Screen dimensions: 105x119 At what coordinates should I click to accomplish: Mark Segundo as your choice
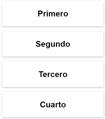click(53, 44)
